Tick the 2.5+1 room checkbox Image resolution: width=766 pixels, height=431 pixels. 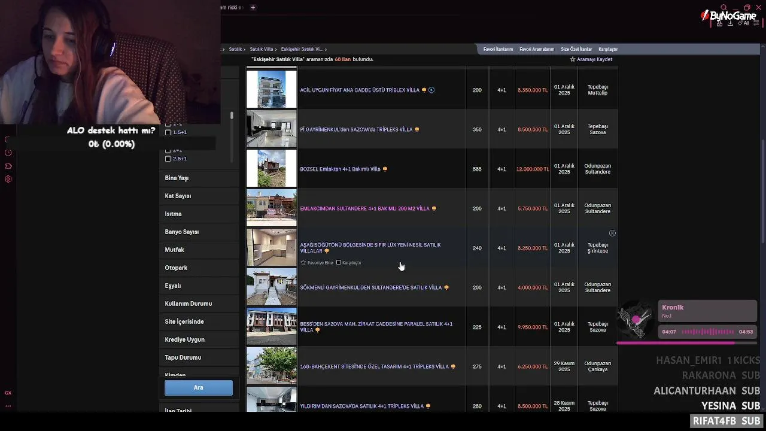pos(168,159)
